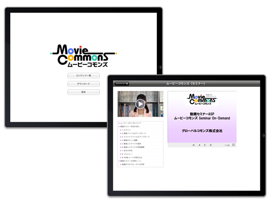The image size is (271, 203).
Task: Click the ムービーコモンズ(セミナー) header title
Action: tap(186, 83)
